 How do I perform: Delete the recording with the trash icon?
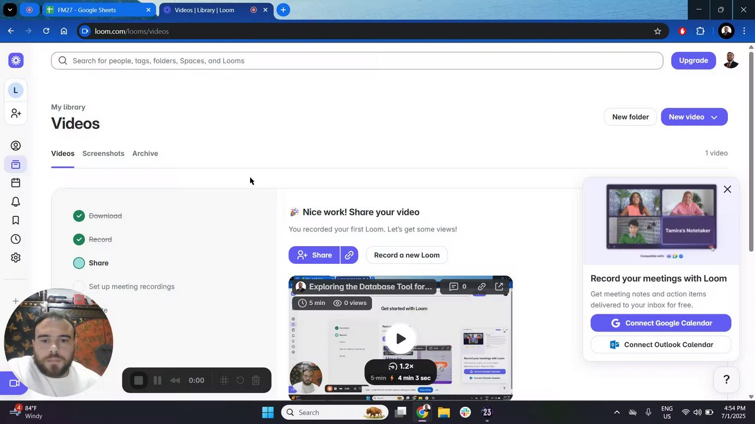click(256, 380)
